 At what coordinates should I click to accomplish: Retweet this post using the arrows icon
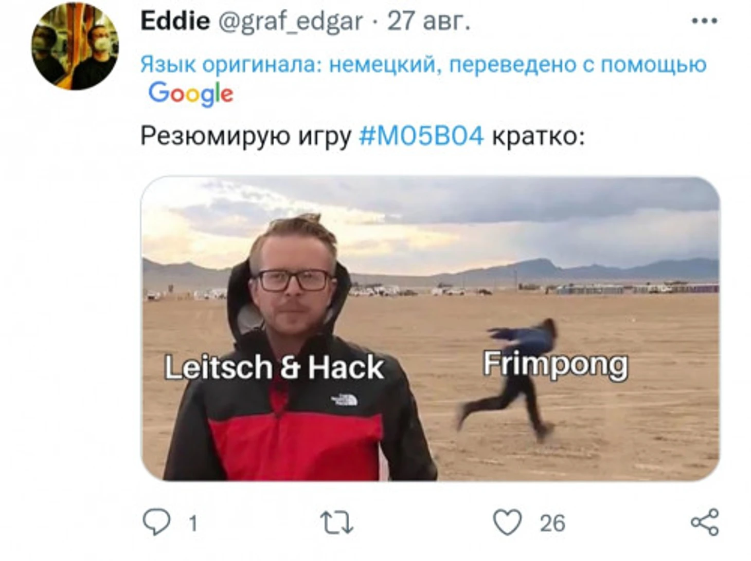336,522
